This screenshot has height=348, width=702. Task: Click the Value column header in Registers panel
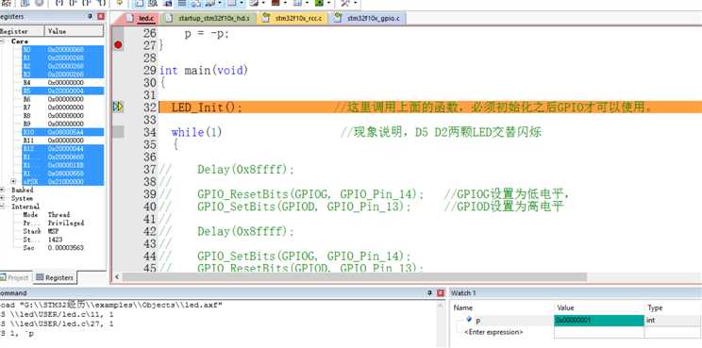[75, 31]
